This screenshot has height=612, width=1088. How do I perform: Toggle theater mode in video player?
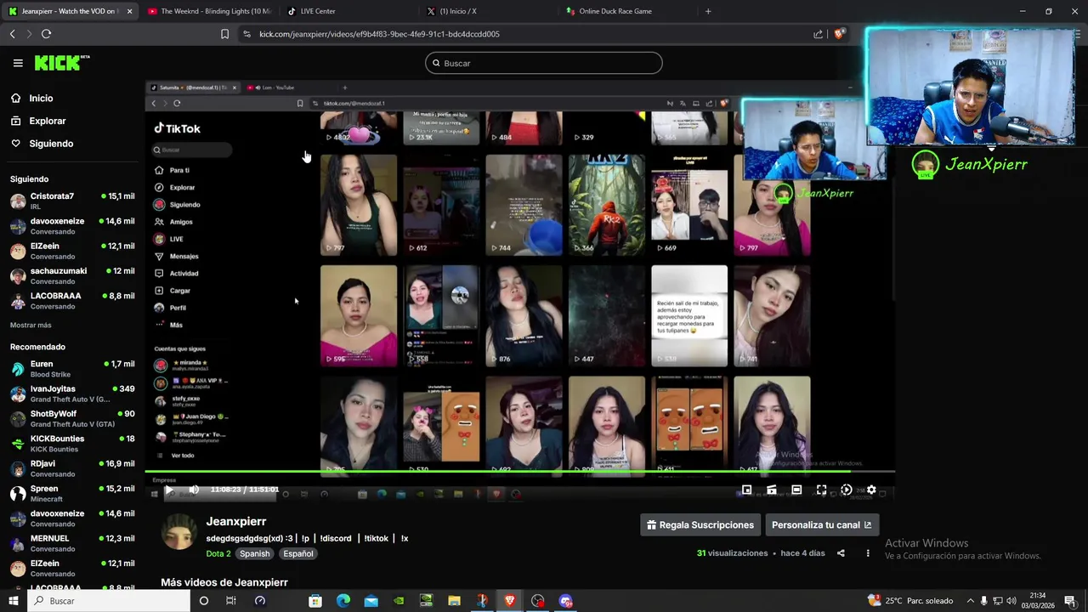pos(796,490)
